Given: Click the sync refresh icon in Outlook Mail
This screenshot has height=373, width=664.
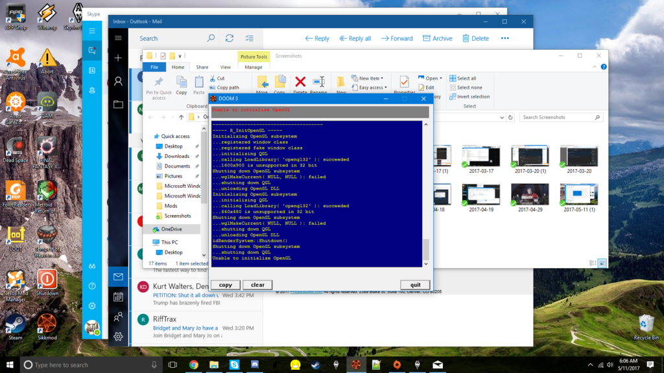Looking at the screenshot, I should click(230, 38).
